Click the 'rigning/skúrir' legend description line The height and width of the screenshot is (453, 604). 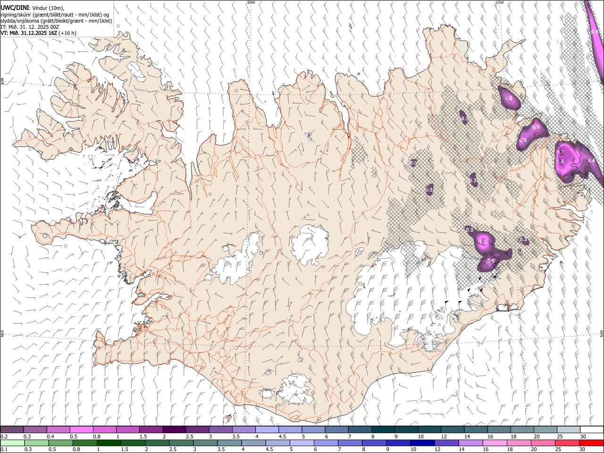pos(55,14)
